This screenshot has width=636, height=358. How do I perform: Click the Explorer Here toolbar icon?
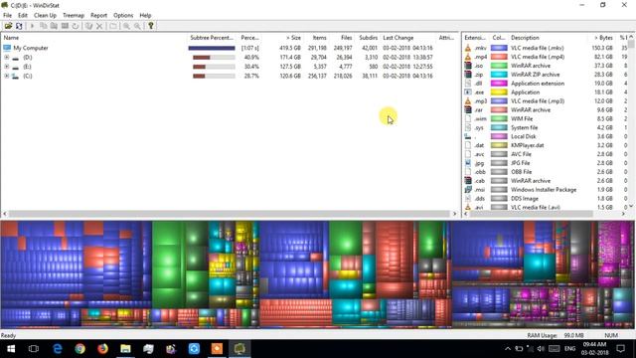(x=54, y=26)
